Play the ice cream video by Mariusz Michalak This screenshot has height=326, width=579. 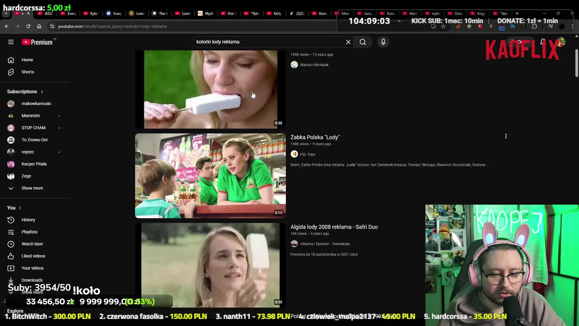[x=210, y=89]
